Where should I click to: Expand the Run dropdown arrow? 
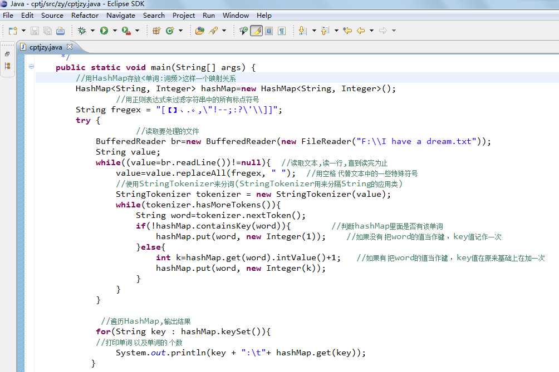point(115,31)
